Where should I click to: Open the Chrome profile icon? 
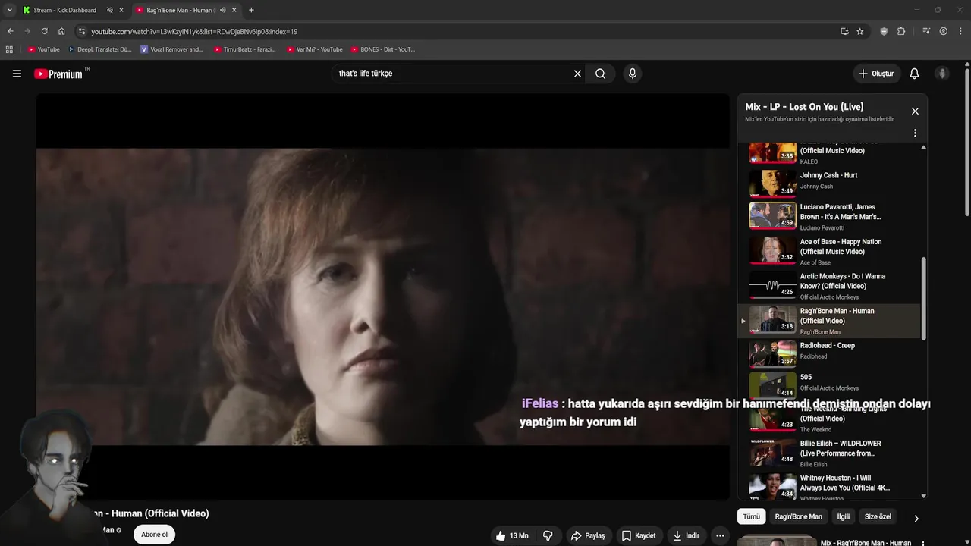pyautogui.click(x=943, y=31)
